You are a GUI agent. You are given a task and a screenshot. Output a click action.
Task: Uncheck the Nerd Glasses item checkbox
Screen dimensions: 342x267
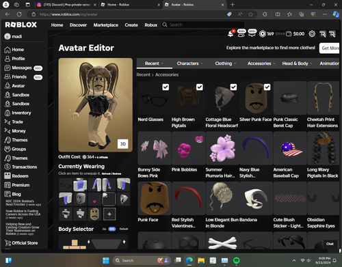point(166,87)
